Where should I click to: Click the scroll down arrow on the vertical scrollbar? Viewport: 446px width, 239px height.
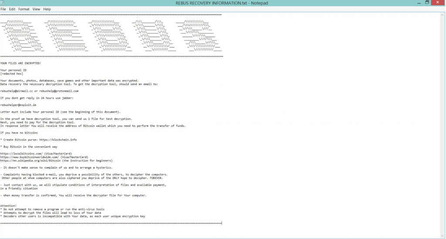[443, 236]
